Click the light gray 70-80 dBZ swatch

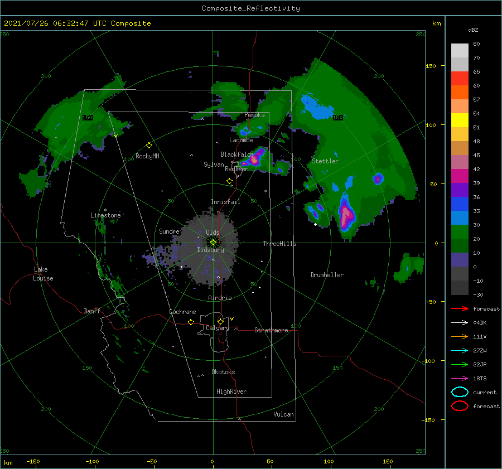point(460,51)
